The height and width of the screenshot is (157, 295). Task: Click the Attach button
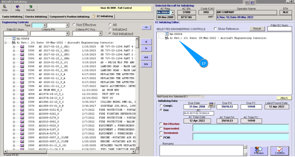284,98
